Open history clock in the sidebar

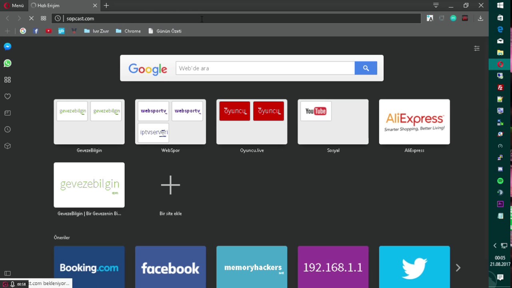pos(8,130)
